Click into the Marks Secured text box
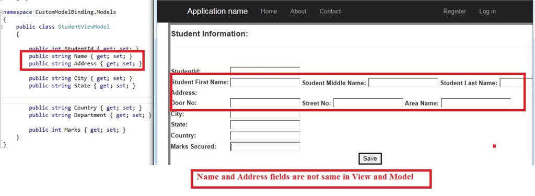Image resolution: width=535 pixels, height=196 pixels. [265, 146]
